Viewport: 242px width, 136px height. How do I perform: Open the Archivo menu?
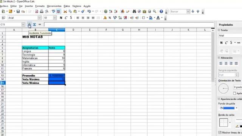point(4,6)
